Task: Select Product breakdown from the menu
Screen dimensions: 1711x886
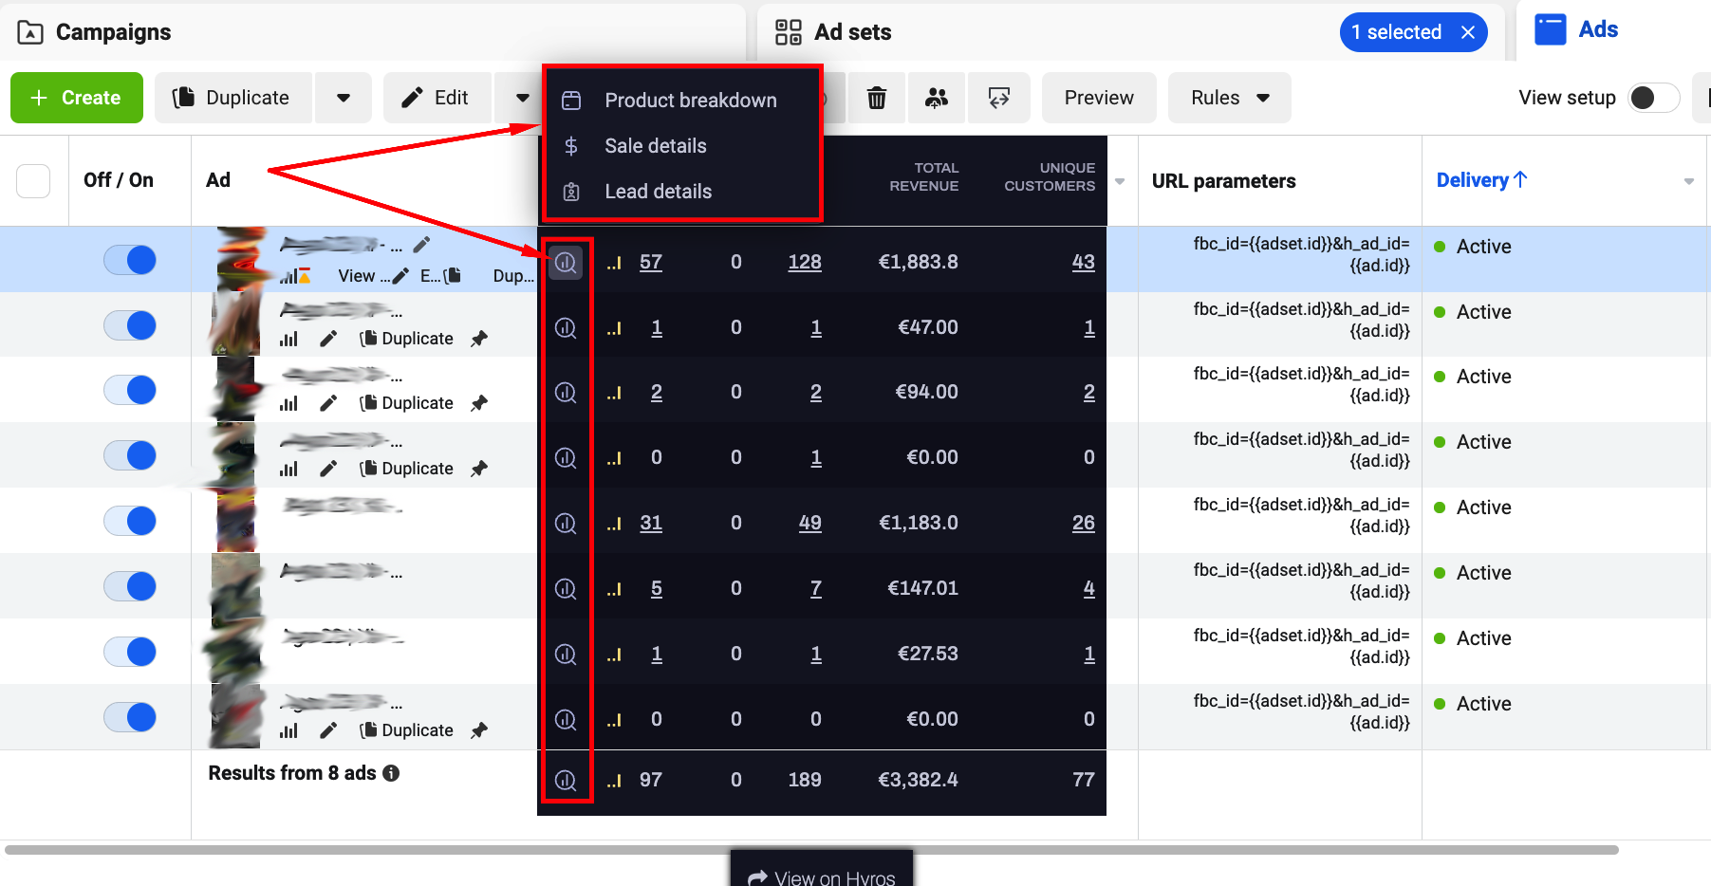Action: pos(690,101)
